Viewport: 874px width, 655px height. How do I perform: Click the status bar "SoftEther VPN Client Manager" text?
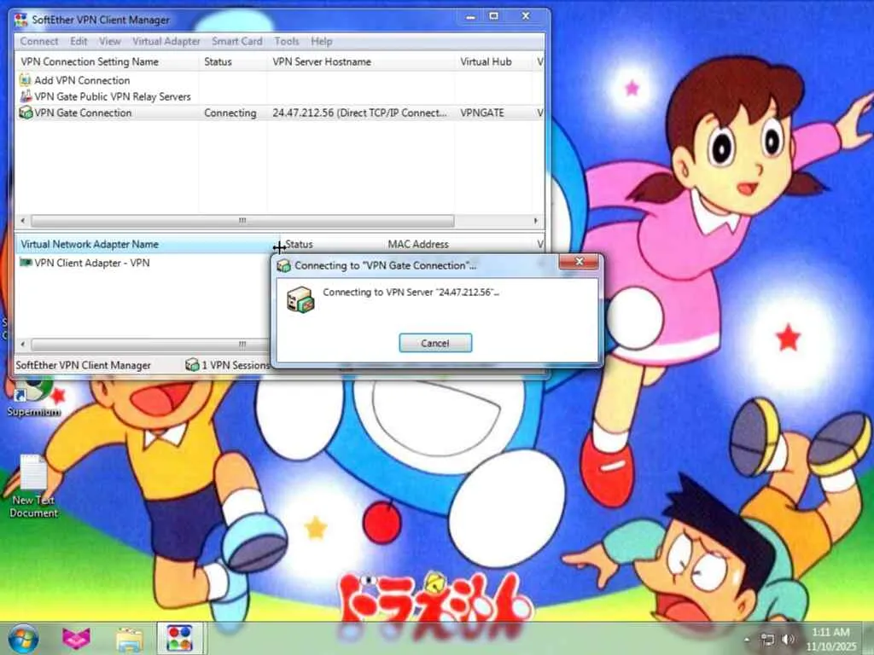pyautogui.click(x=83, y=365)
